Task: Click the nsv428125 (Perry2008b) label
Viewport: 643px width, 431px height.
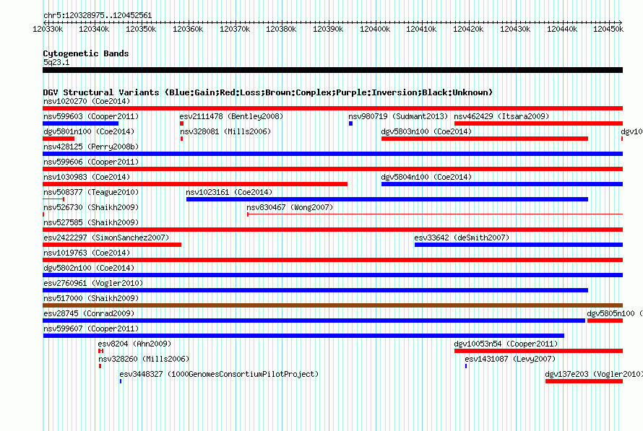Action: pos(91,147)
